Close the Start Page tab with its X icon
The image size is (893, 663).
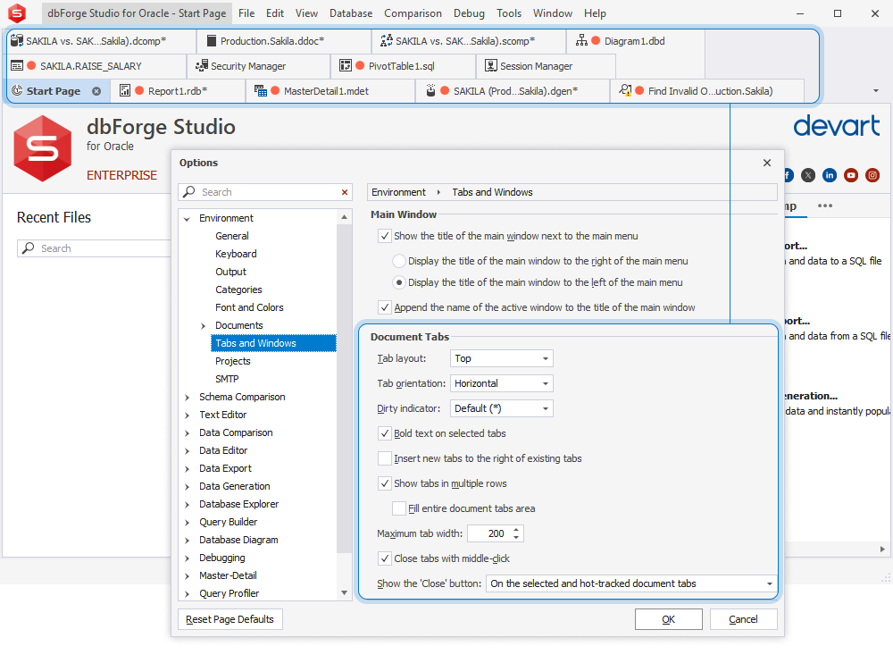[x=96, y=91]
